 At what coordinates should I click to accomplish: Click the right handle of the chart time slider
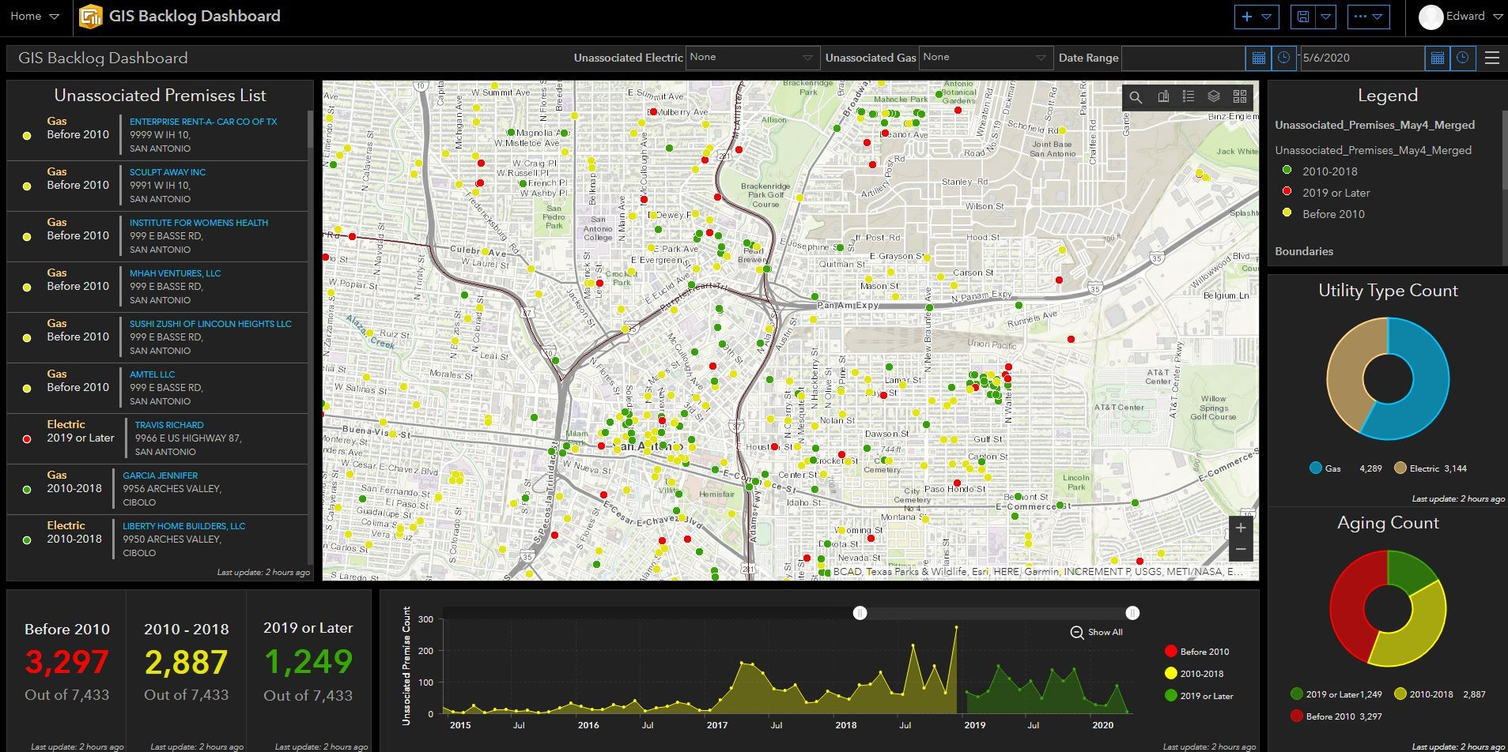tap(1134, 612)
